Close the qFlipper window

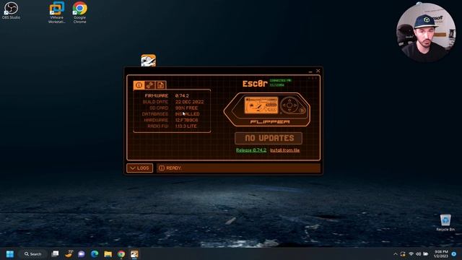[318, 71]
